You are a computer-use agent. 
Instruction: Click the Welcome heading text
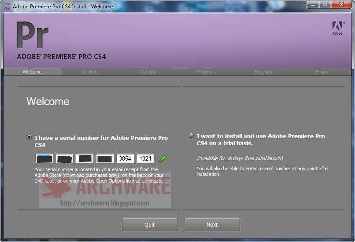(x=48, y=101)
